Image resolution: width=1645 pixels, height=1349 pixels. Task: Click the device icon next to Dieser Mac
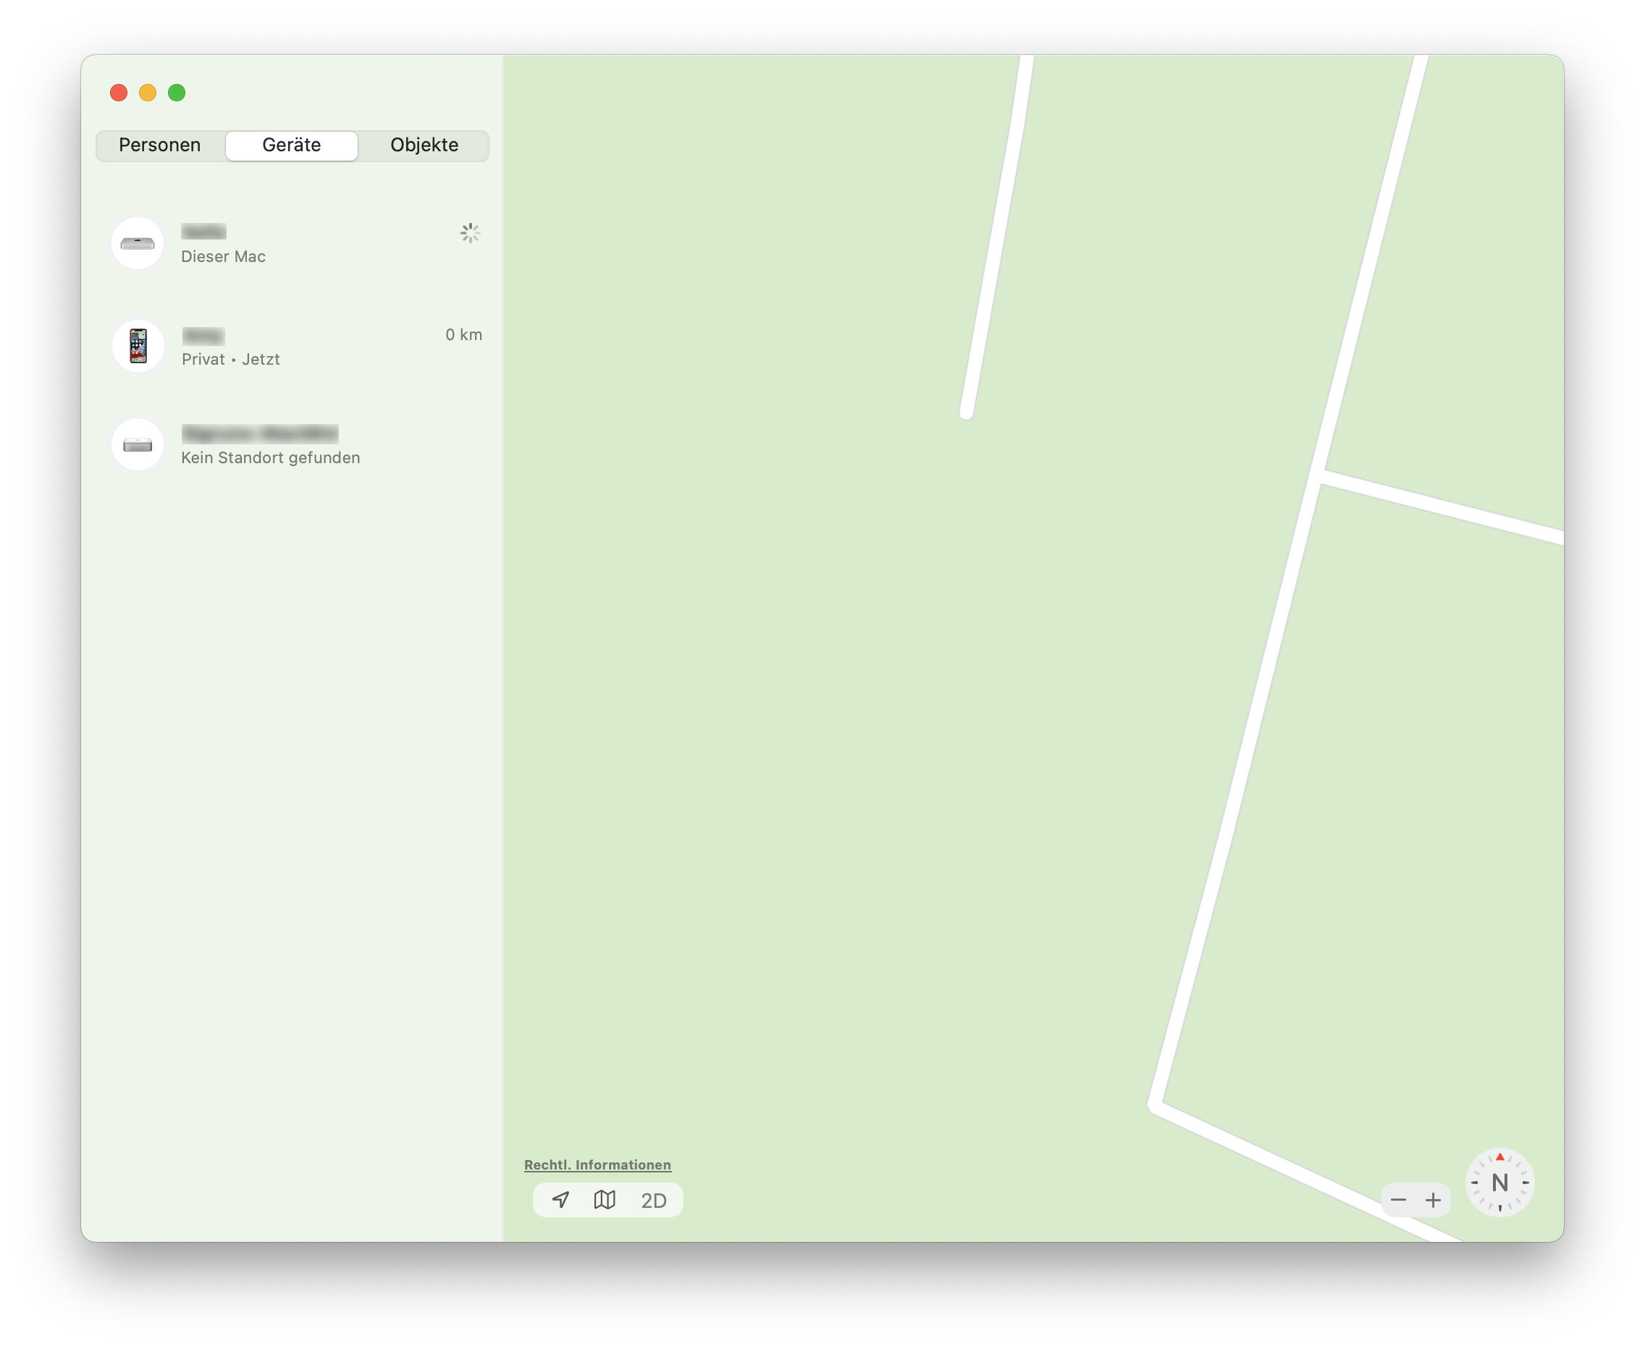[x=138, y=243]
